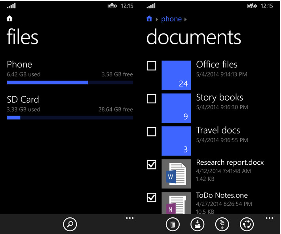Open more options ellipsis on documents screen
This screenshot has height=234, width=281.
coord(270,218)
